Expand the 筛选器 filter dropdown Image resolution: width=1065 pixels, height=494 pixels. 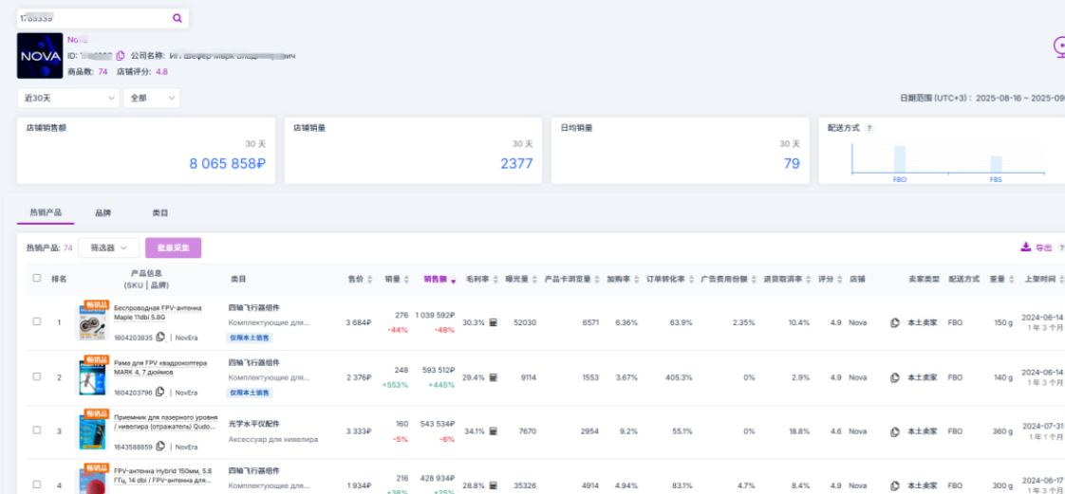[109, 247]
